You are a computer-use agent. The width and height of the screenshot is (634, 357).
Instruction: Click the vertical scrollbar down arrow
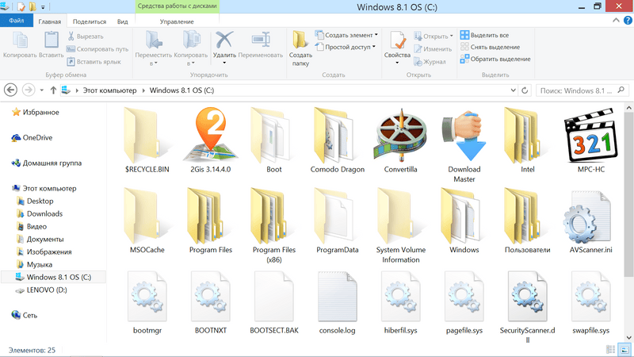pyautogui.click(x=628, y=337)
